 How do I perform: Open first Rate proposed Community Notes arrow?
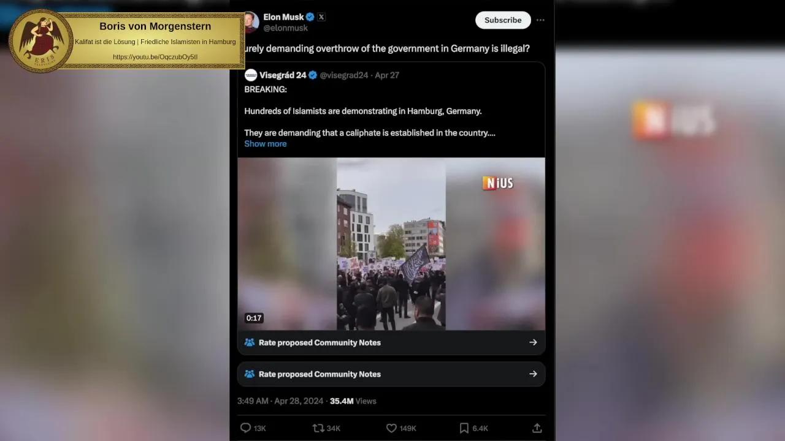pos(533,342)
